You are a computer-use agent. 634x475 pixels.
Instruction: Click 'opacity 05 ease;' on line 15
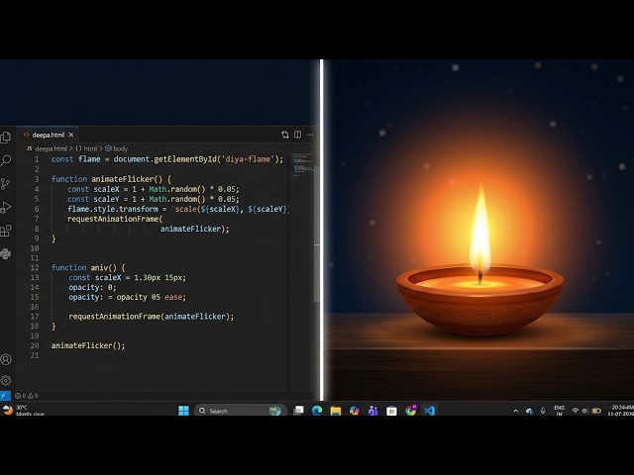[152, 297]
